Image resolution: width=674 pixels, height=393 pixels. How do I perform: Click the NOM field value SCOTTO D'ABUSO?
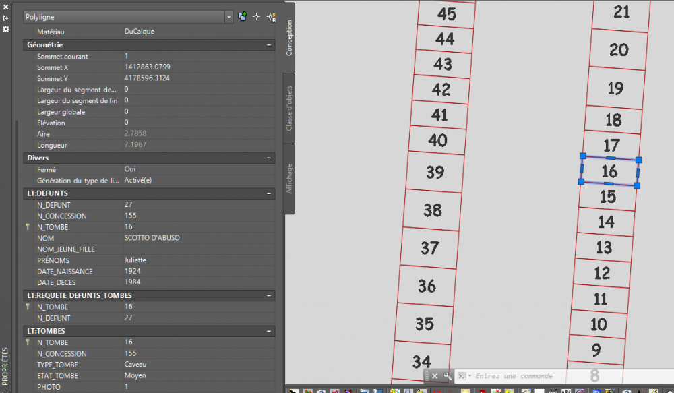coord(152,238)
